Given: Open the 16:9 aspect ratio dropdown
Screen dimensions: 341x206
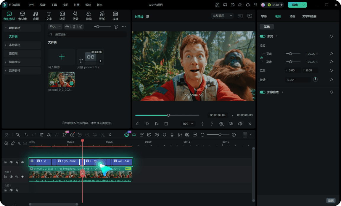Looking at the screenshot, I should [188, 124].
